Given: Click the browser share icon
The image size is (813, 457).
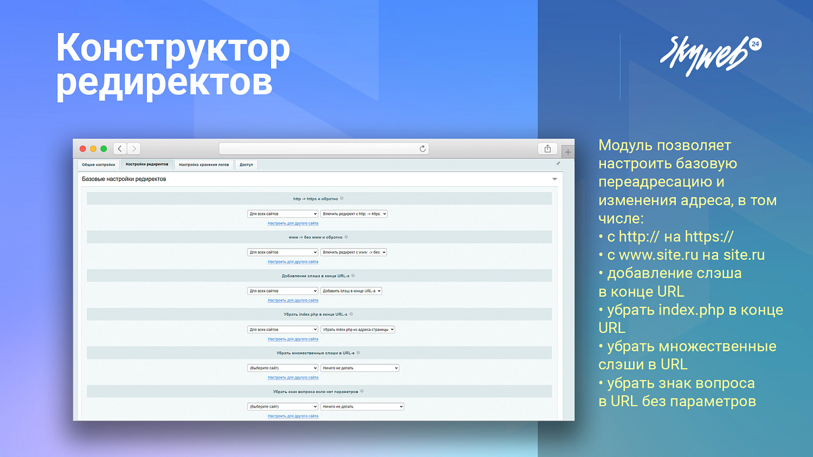Looking at the screenshot, I should point(547,148).
